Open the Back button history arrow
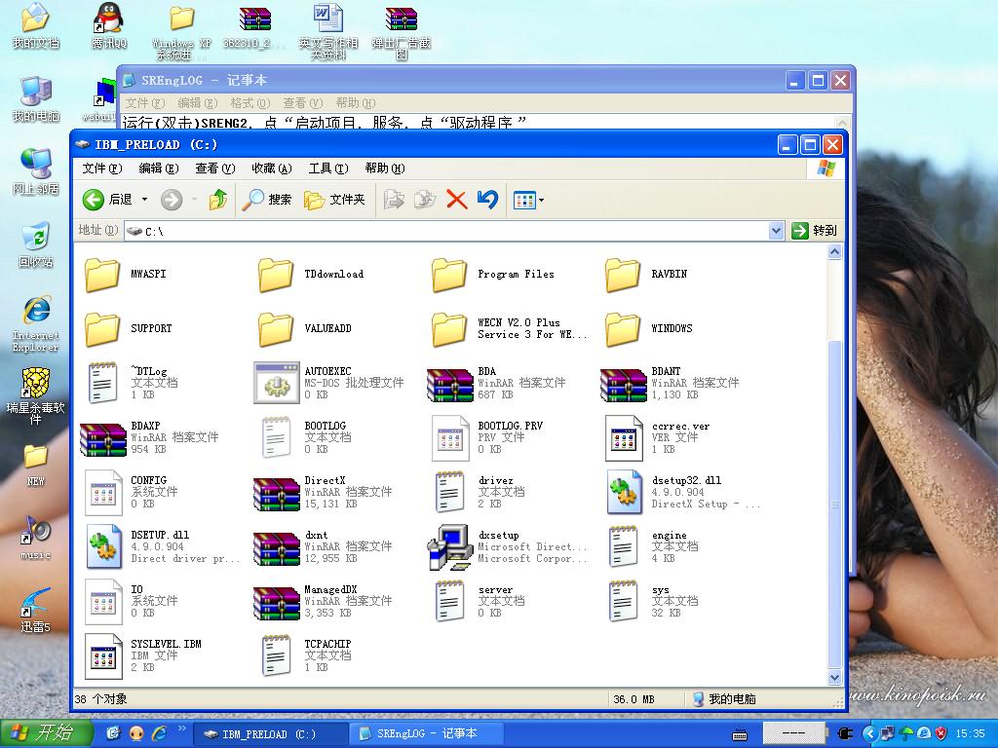Image resolution: width=998 pixels, height=748 pixels. [145, 200]
